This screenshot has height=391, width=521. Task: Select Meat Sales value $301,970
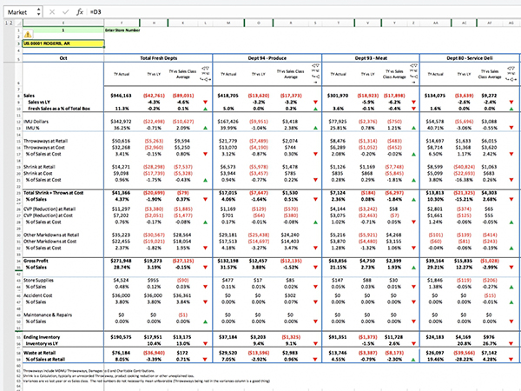338,96
